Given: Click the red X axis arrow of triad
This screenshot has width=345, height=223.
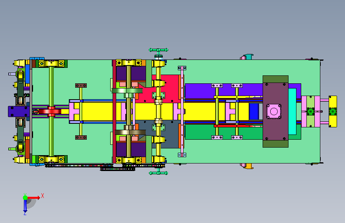Looking at the screenshot, I should coord(33,198).
